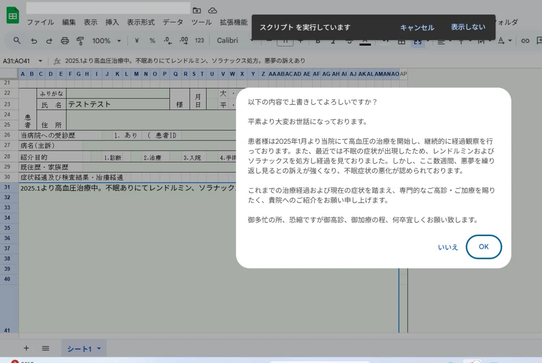Screen dimensions: 542x363
Task: Format as percent
Action: [x=152, y=41]
